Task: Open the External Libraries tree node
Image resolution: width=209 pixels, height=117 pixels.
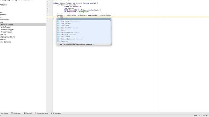Action: pyautogui.click(x=3, y=39)
